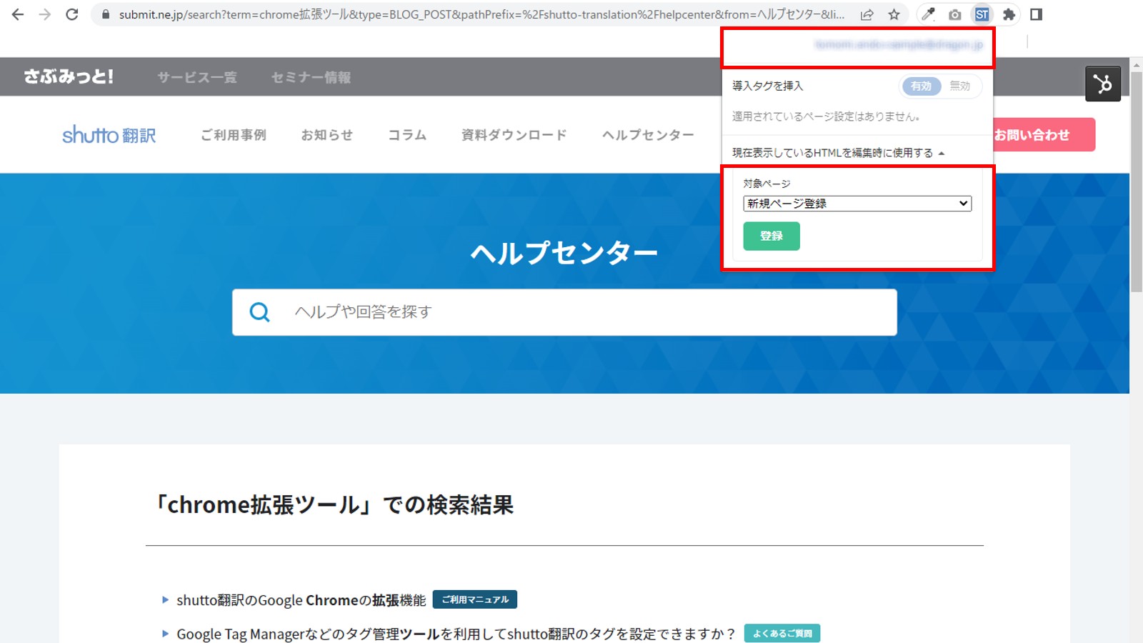Screen dimensions: 1143x643
Task: Open the browser side panel icon
Action: coord(1035,14)
